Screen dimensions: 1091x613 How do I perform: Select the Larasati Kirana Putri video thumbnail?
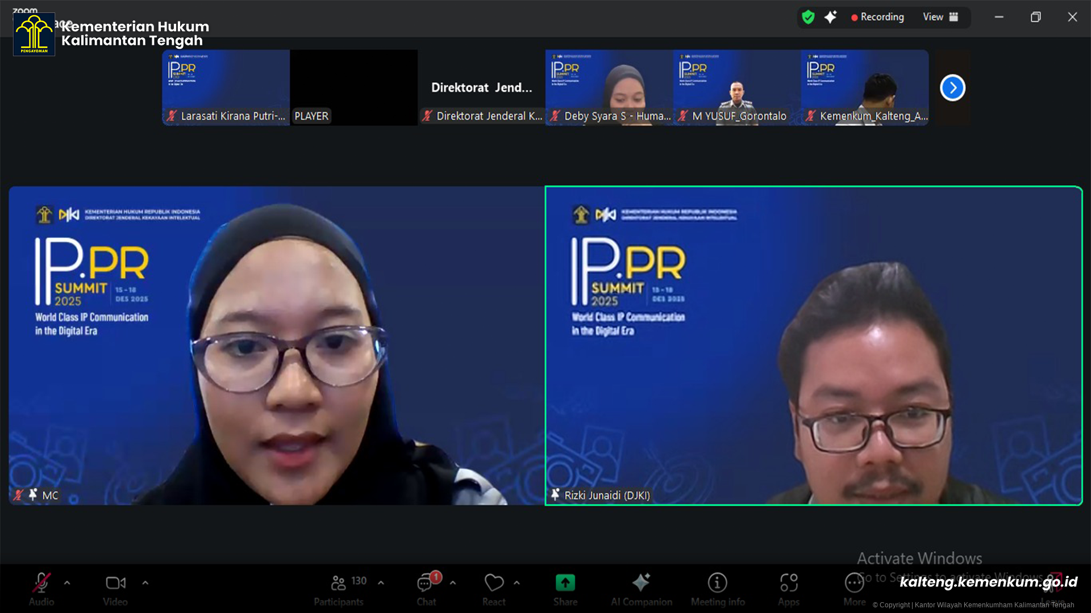click(225, 87)
